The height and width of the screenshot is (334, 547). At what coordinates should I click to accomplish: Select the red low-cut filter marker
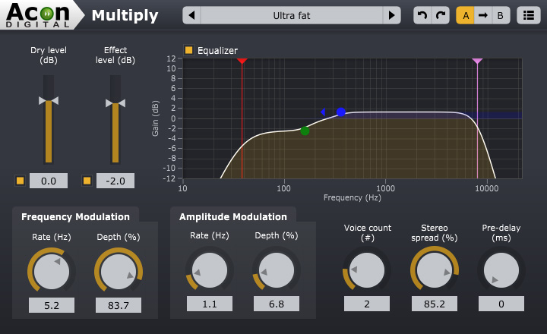click(x=242, y=61)
